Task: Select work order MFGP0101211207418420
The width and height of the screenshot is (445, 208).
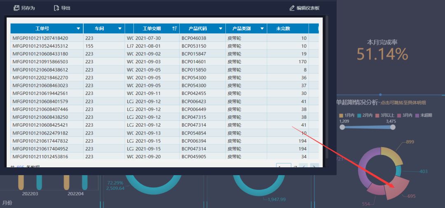Action: [x=40, y=38]
